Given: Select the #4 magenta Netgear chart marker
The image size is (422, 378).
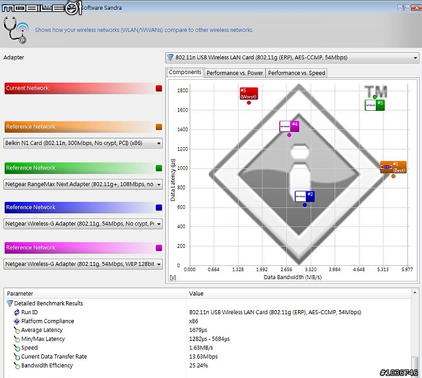Looking at the screenshot, I should pos(289,127).
